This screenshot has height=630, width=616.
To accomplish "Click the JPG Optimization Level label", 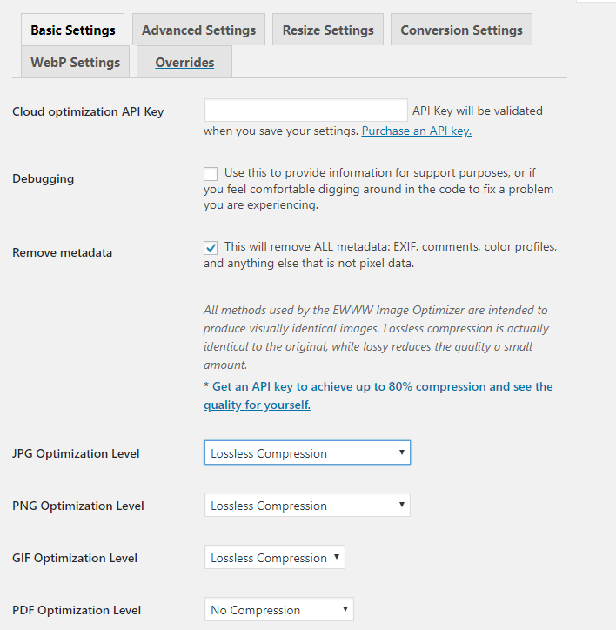I will [x=76, y=453].
